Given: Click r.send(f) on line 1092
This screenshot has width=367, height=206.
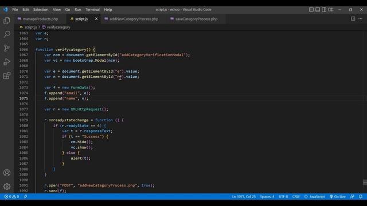Looking at the screenshot, I should point(55,191).
